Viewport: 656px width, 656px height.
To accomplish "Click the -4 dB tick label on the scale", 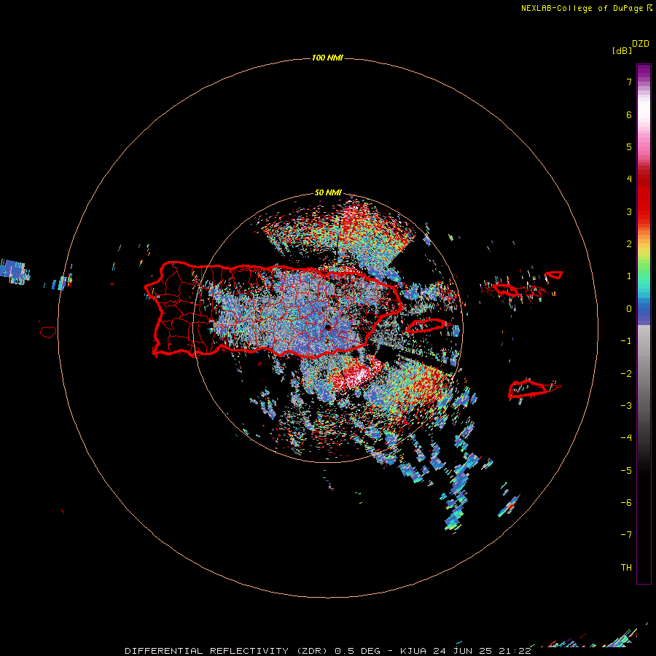I will click(x=626, y=438).
